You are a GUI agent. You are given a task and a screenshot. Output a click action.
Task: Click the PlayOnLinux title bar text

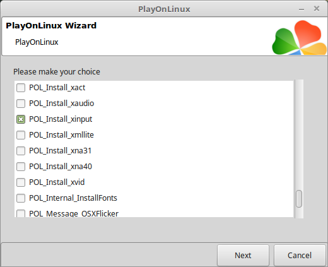tap(164, 9)
